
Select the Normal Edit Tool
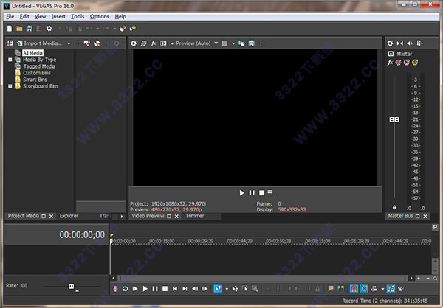[218, 289]
